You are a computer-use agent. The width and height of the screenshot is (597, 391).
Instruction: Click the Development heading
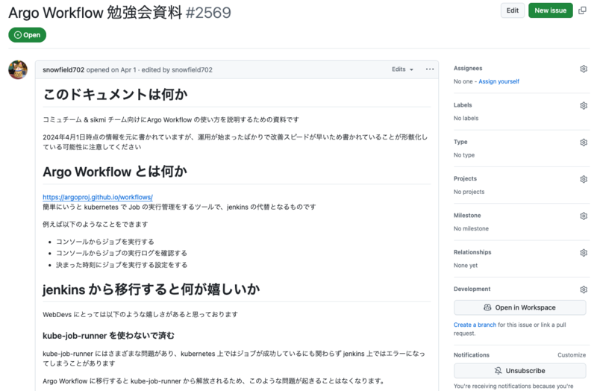[472, 289]
